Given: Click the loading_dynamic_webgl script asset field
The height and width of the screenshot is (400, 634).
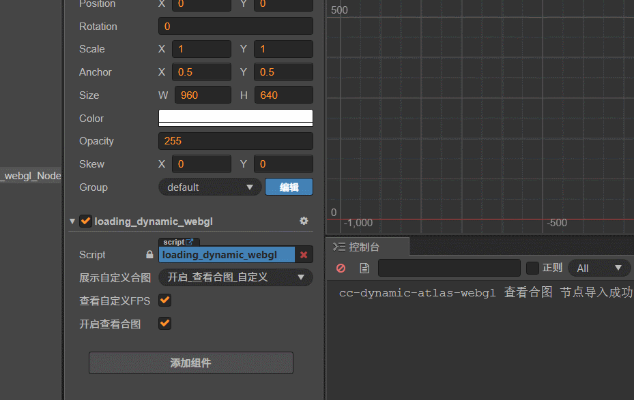Looking at the screenshot, I should coord(227,255).
